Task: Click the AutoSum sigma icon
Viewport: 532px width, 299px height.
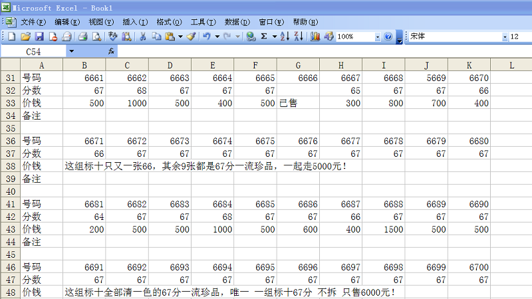Action: (x=264, y=37)
